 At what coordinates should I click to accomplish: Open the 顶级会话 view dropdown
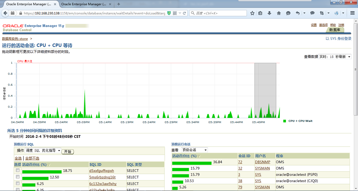pyautogui.click(x=194, y=150)
